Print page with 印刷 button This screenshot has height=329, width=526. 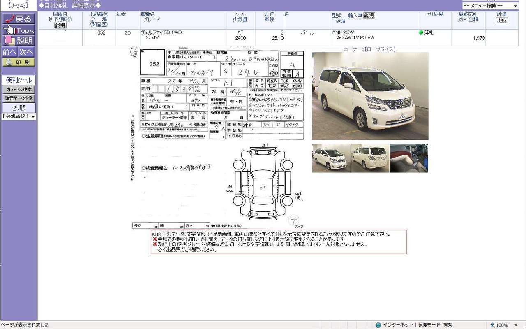(x=18, y=63)
